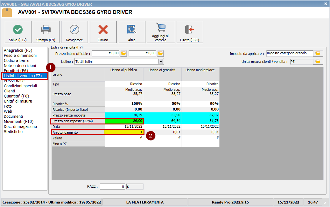Select the 52,90 Prezzo senza imposte cell
This screenshot has width=330, height=207.
point(162,115)
